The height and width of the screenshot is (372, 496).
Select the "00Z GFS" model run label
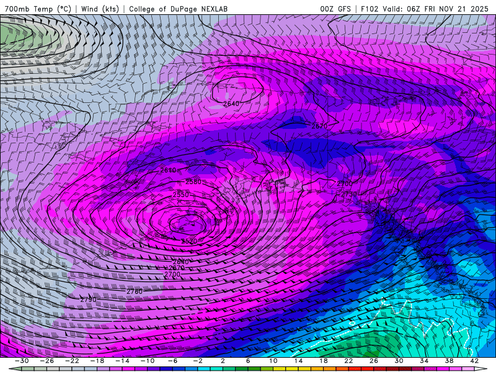tap(335, 9)
